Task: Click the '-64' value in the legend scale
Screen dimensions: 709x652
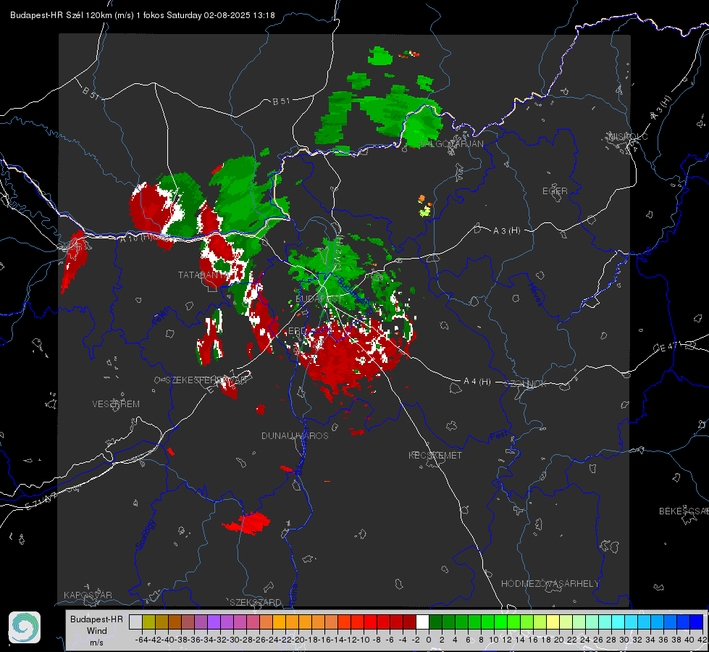Action: click(141, 640)
